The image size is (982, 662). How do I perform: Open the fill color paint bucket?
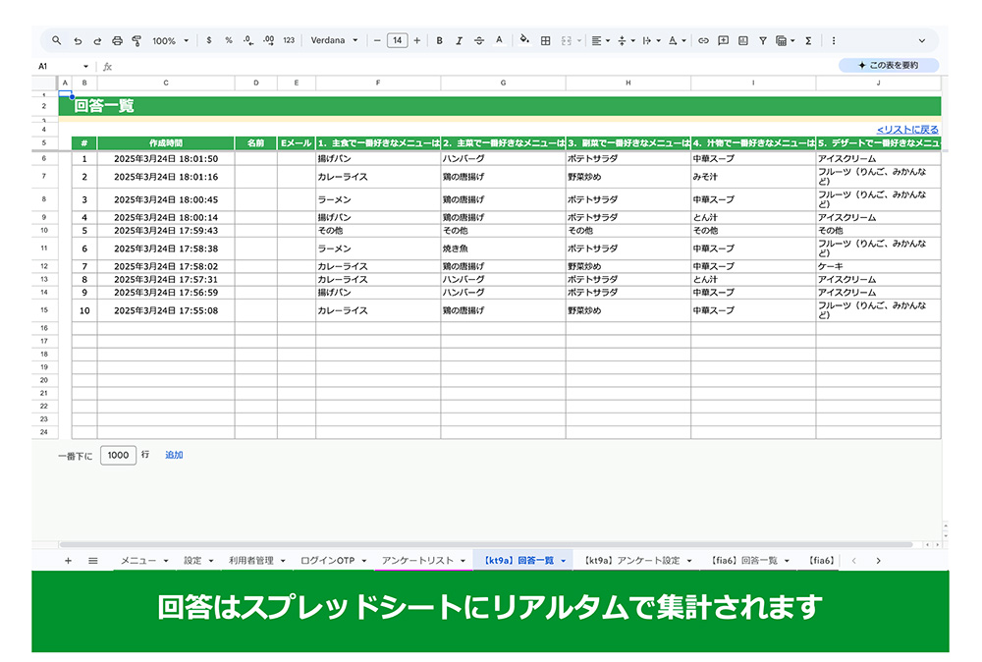[x=523, y=41]
